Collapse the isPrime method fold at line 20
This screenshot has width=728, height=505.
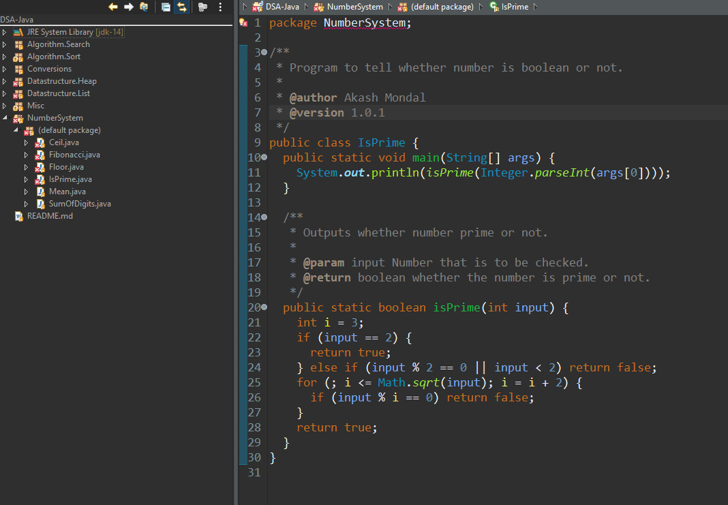264,307
